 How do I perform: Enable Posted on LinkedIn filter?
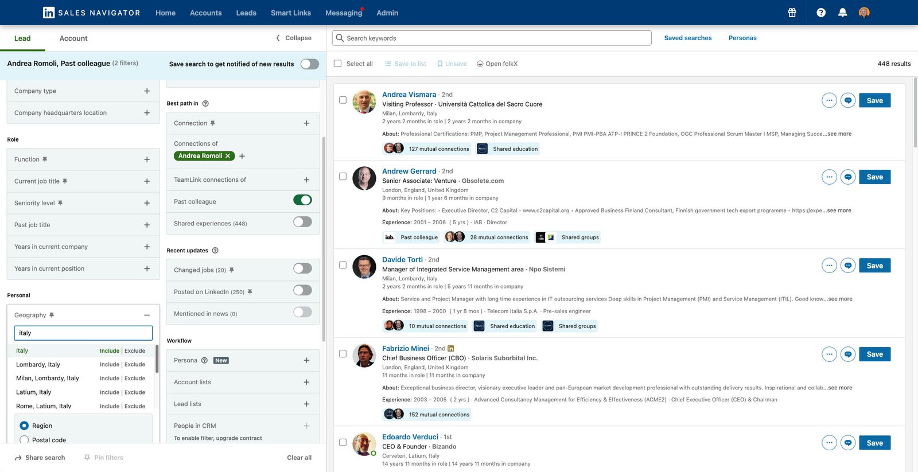pos(302,290)
